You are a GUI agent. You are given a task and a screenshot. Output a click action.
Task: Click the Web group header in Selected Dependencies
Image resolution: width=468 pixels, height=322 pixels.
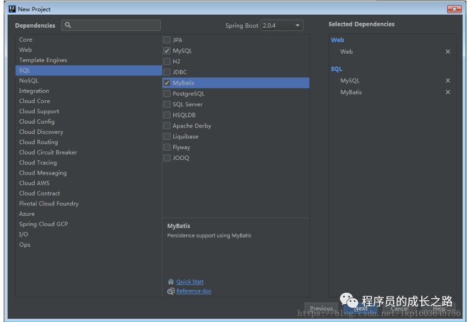(x=337, y=40)
